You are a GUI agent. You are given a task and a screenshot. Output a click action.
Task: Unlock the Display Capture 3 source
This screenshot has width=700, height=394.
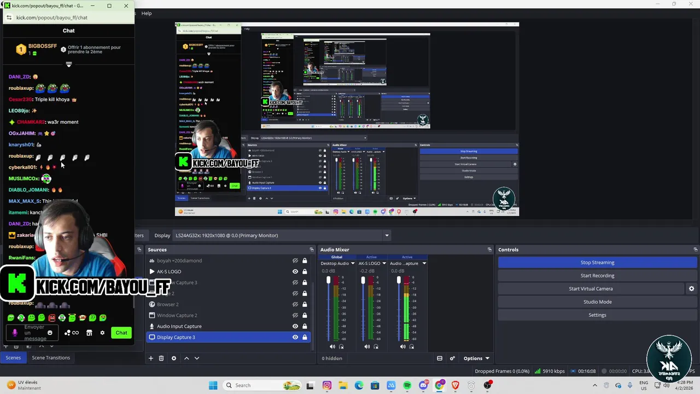[305, 337]
